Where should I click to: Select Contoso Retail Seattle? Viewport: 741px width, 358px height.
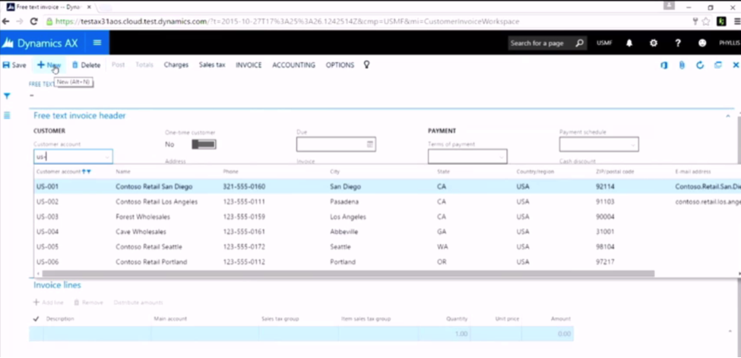click(149, 247)
